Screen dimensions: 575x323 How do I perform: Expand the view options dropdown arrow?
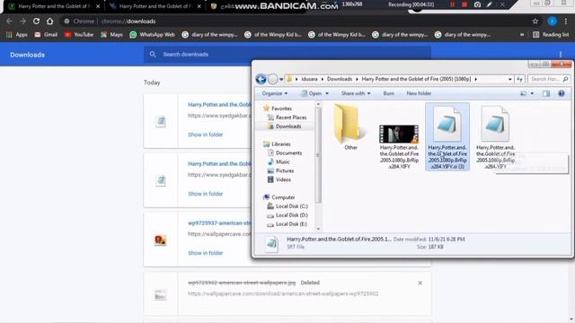pos(532,93)
